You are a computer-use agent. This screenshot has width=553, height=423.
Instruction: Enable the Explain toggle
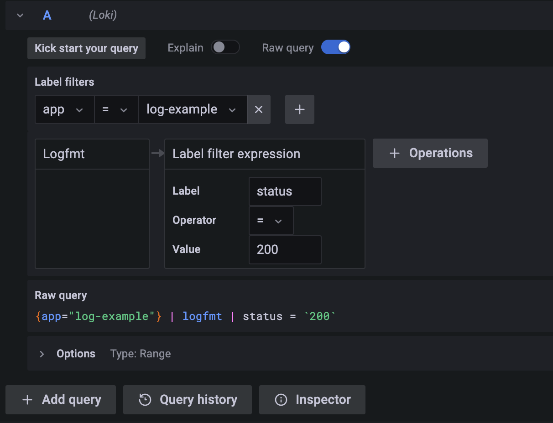click(x=225, y=47)
